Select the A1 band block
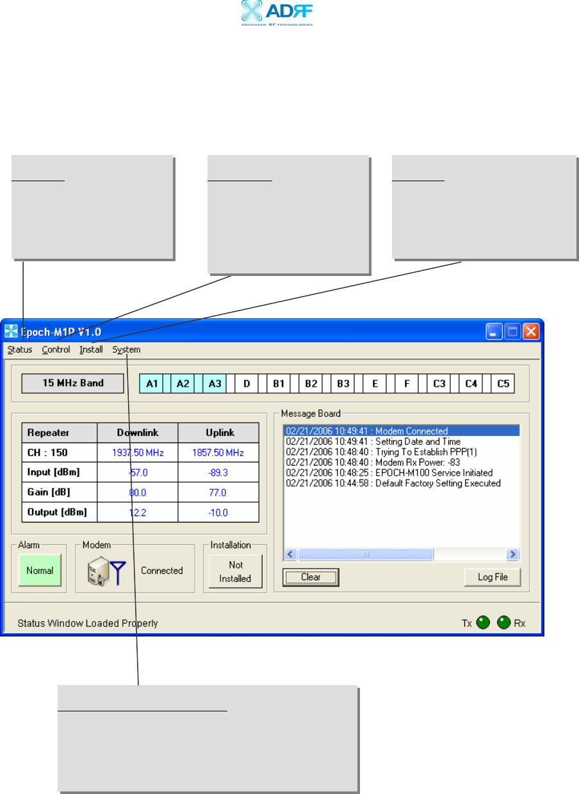Viewport: 579px width, 794px height. (151, 384)
